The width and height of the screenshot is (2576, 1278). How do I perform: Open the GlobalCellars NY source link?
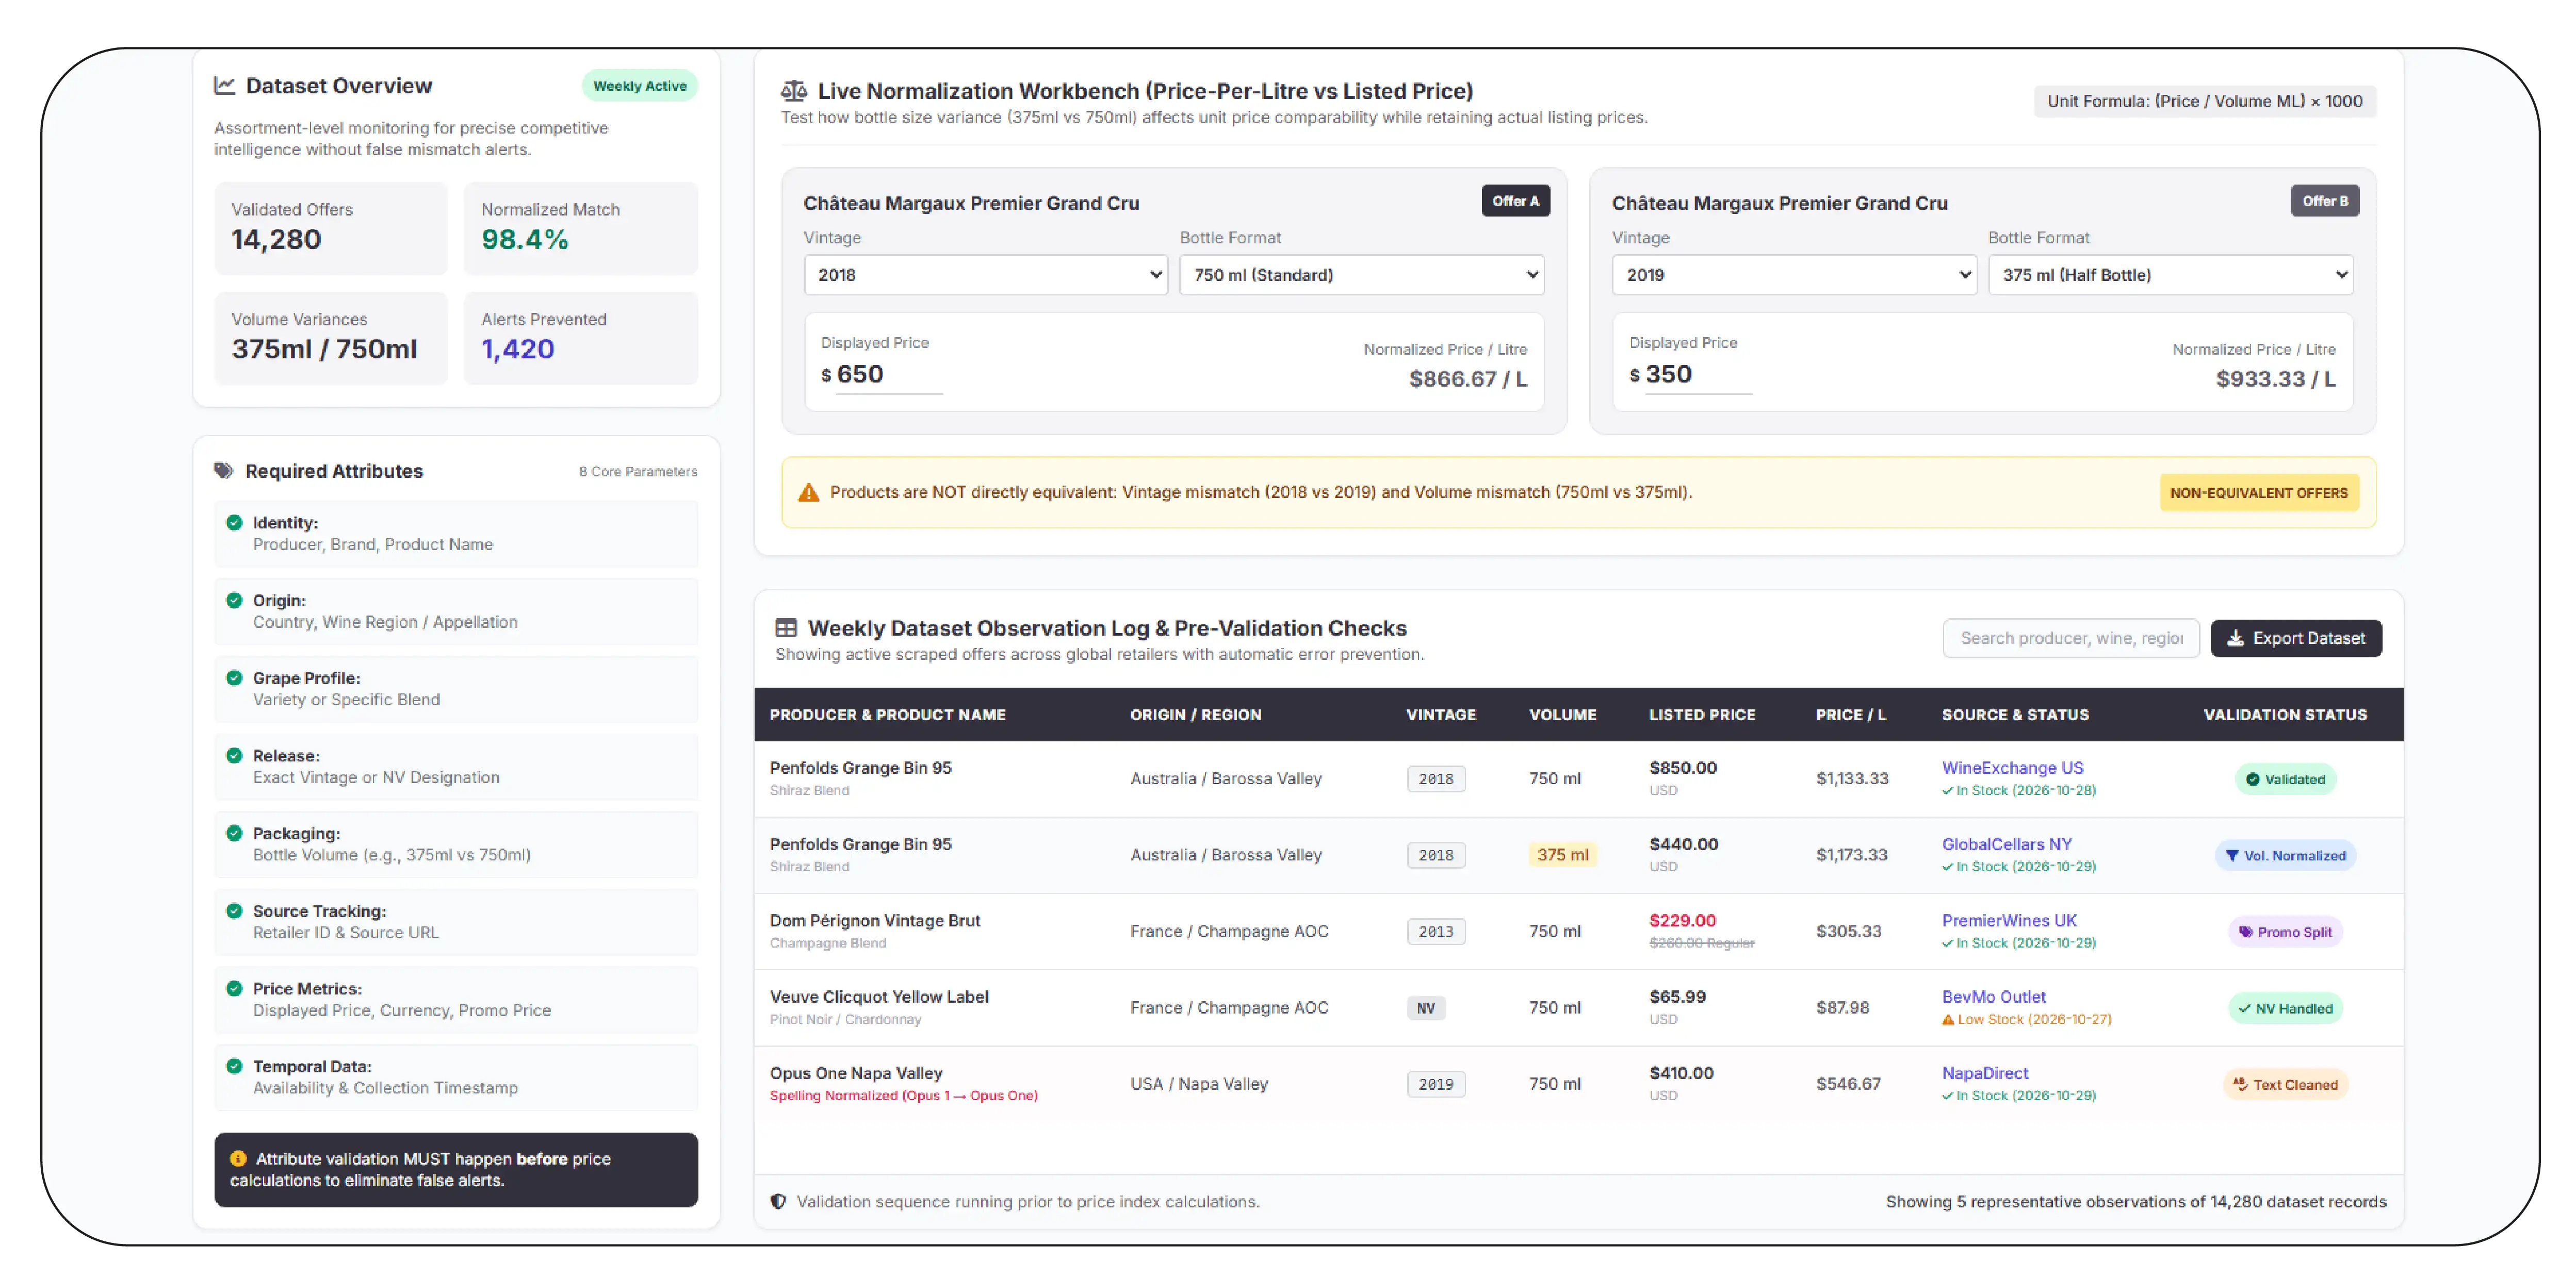click(x=2006, y=844)
